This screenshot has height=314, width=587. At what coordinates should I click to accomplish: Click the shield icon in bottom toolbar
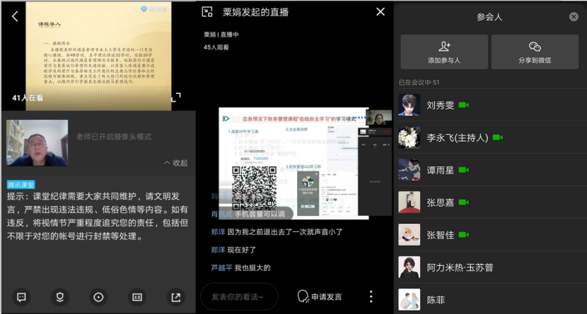[x=60, y=297]
